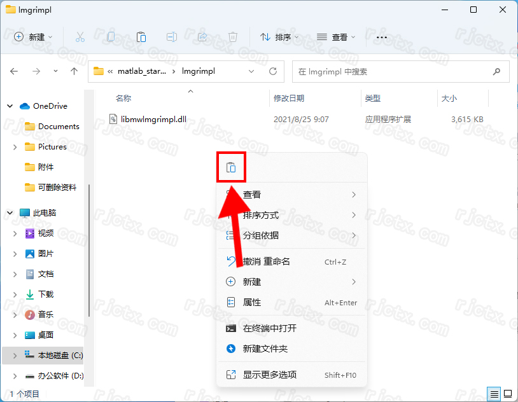Click the paste icon in context menu

[231, 168]
